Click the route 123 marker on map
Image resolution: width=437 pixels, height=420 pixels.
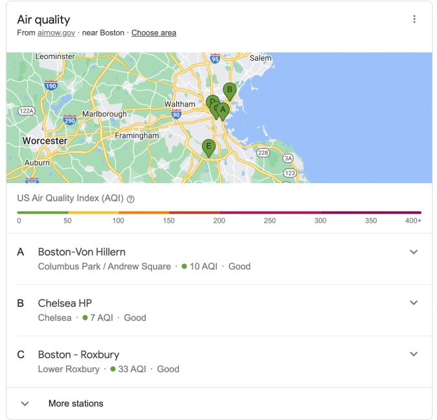point(290,173)
